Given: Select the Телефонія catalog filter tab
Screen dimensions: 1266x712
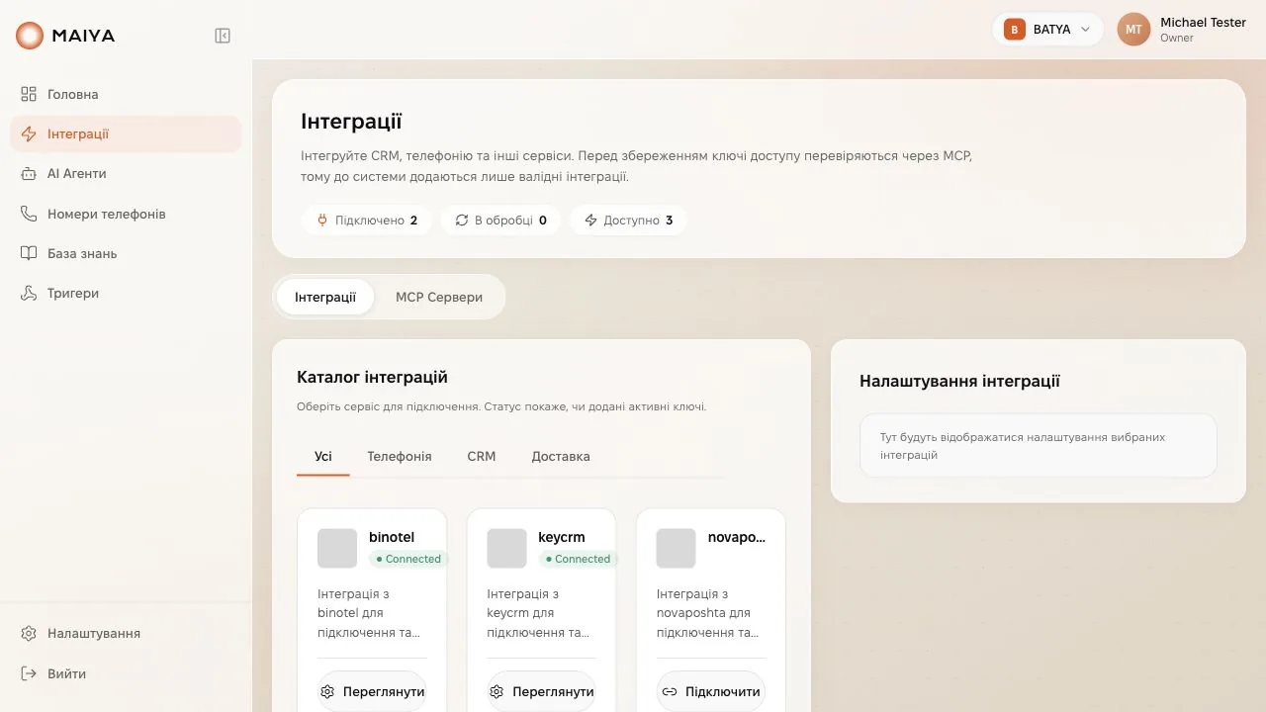Looking at the screenshot, I should coord(400,457).
